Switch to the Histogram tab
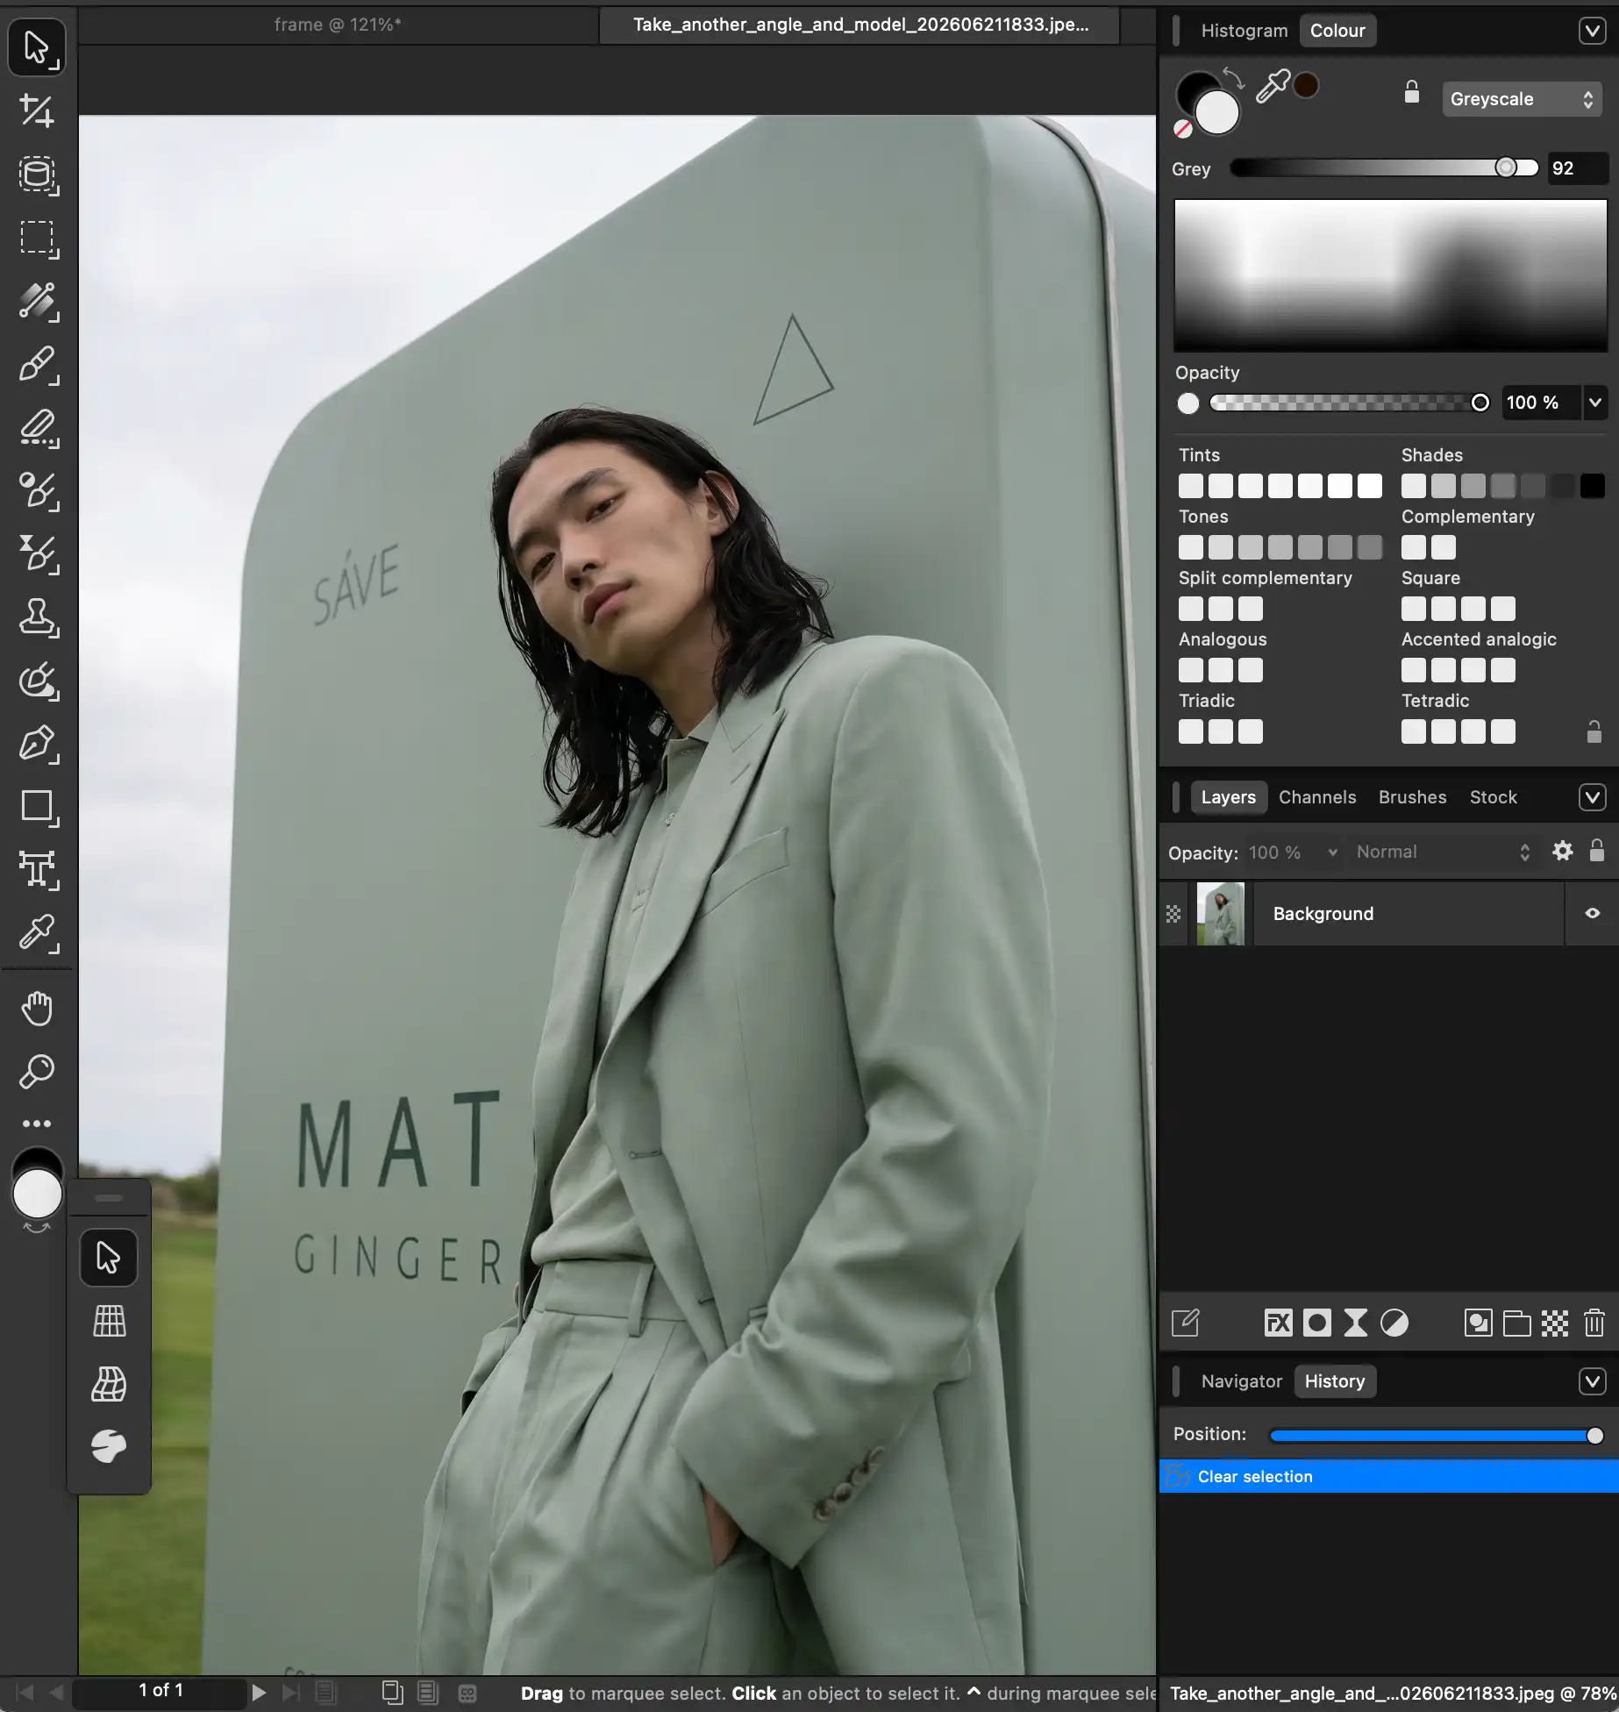 tap(1245, 31)
